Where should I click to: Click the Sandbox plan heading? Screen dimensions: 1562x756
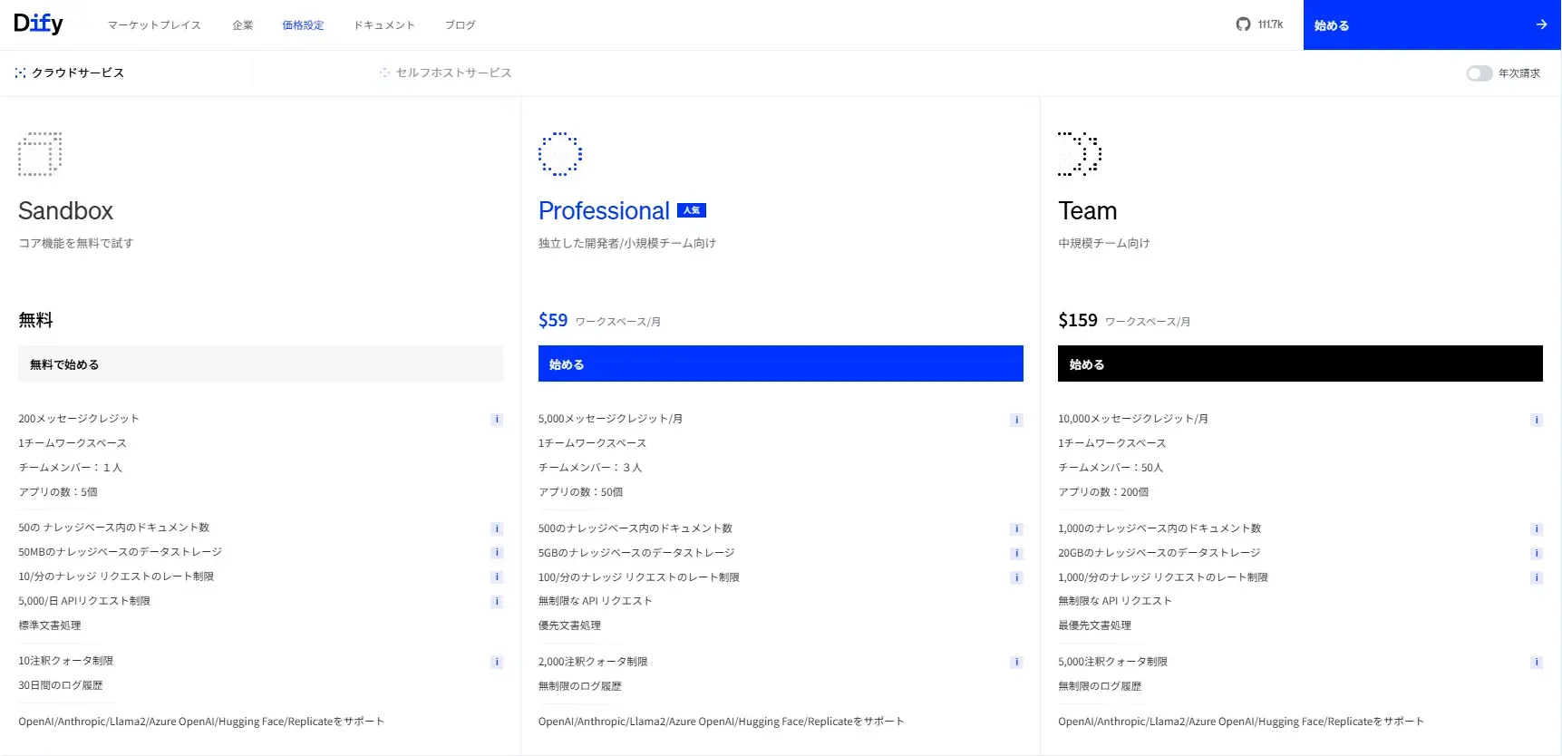tap(65, 210)
